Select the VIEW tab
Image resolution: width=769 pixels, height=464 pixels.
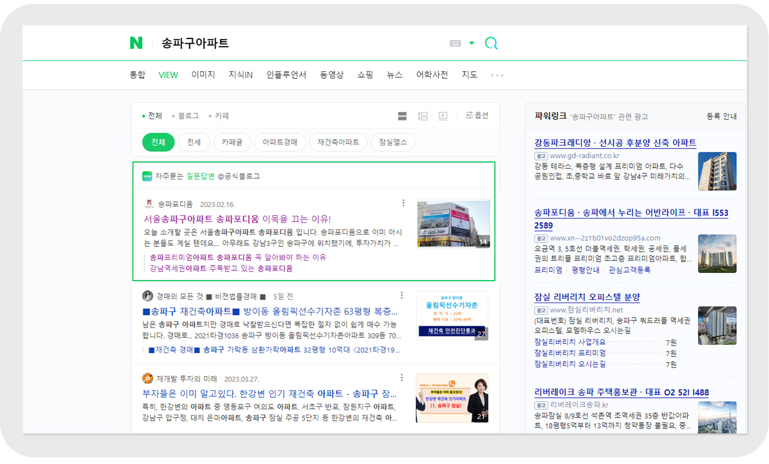169,75
